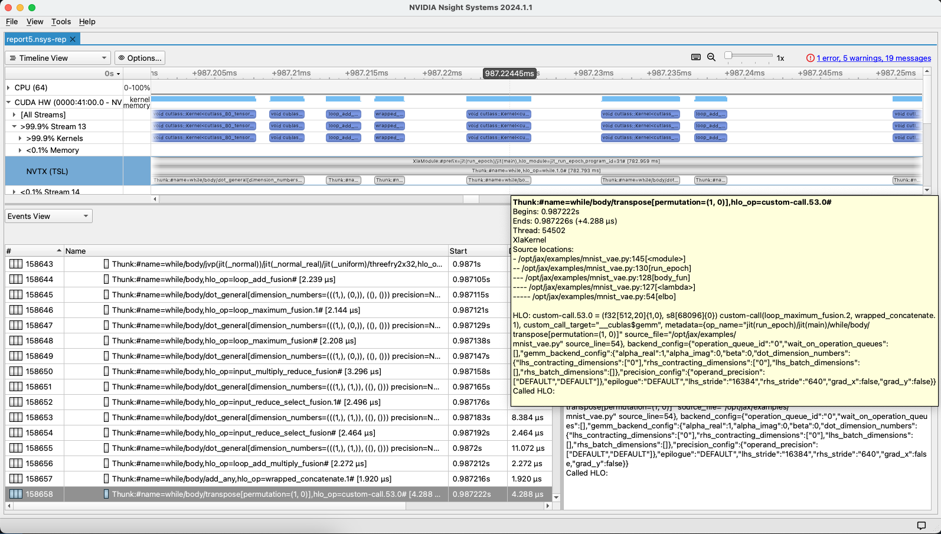This screenshot has height=534, width=941.
Task: Click the timeline zoom slider handle
Action: tap(728, 55)
